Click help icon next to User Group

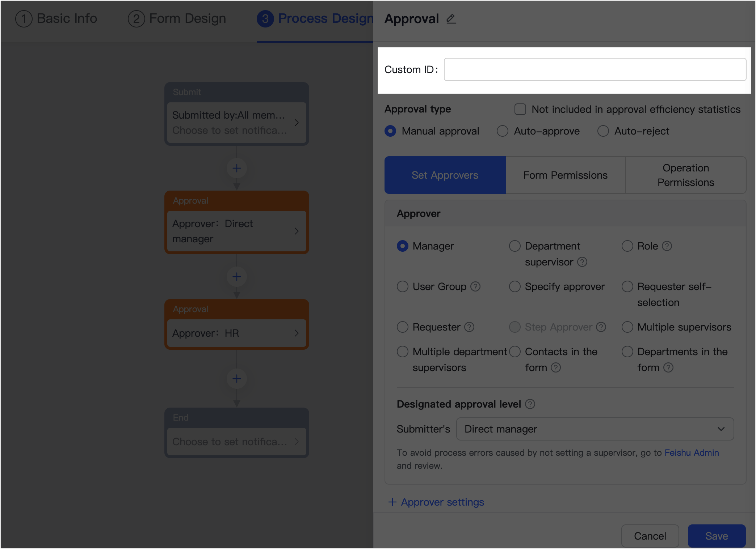click(475, 286)
